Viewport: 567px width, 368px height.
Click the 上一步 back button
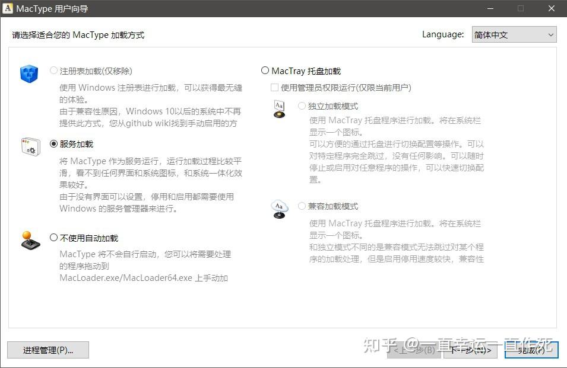click(x=414, y=350)
